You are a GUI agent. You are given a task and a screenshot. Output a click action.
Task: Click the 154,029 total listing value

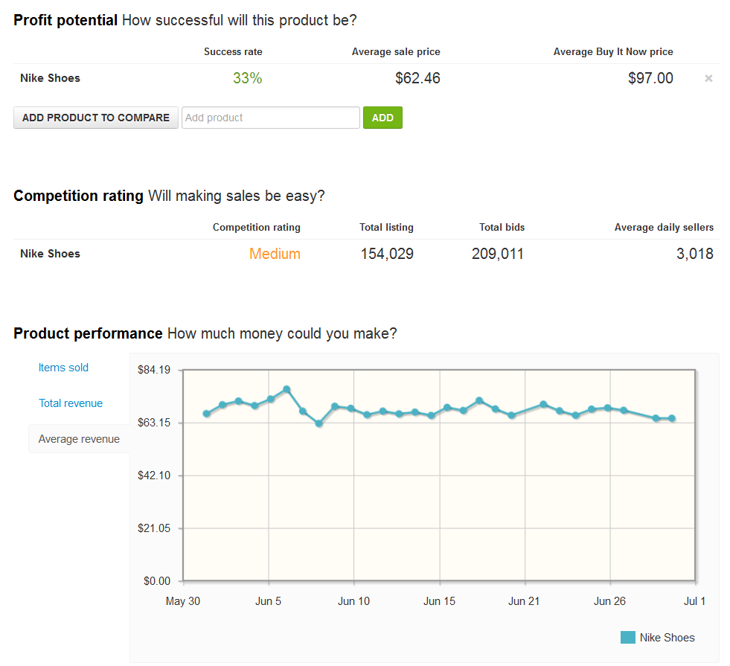point(387,254)
